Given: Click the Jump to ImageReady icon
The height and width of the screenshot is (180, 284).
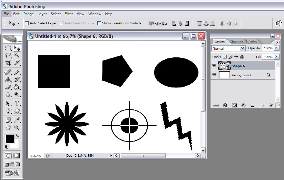Looking at the screenshot, I should [12, 173].
